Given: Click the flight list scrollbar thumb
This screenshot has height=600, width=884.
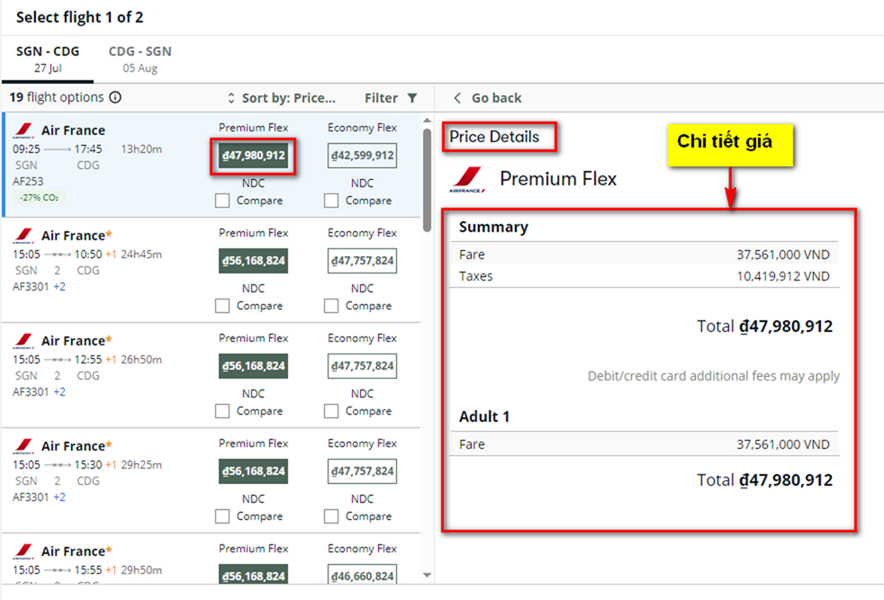Looking at the screenshot, I should pos(427,180).
